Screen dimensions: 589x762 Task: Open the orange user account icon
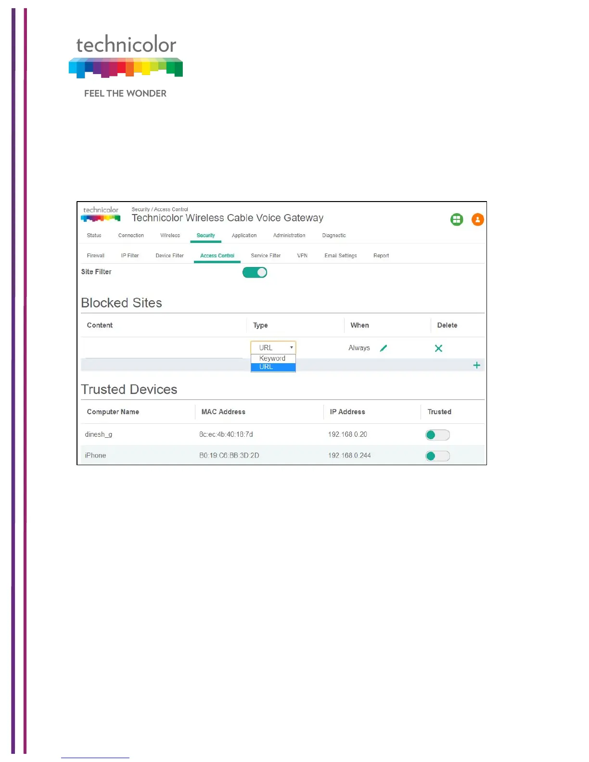tap(477, 220)
